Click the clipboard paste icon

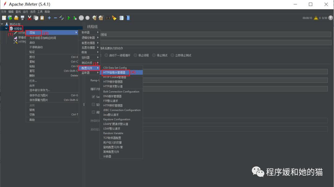coord(42,18)
